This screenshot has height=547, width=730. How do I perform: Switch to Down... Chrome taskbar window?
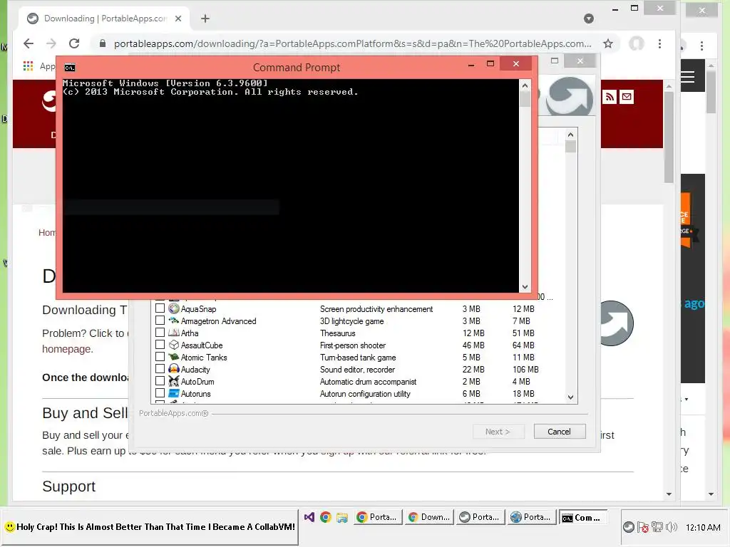tap(429, 517)
